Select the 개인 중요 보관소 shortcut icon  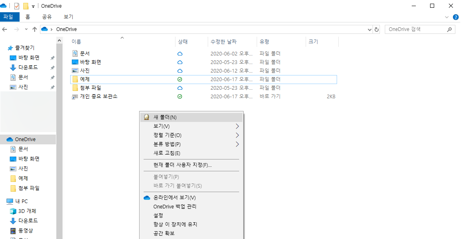(75, 97)
